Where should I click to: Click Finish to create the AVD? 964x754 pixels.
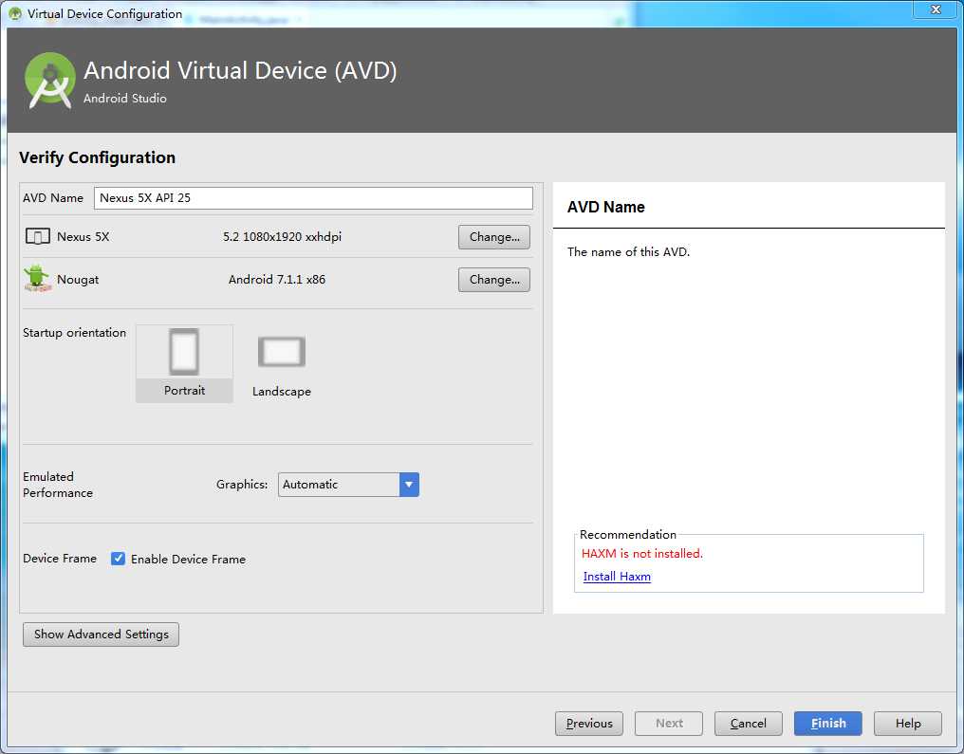coord(828,724)
